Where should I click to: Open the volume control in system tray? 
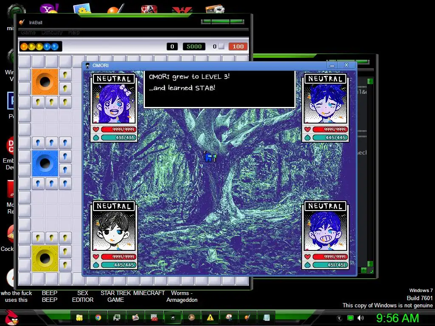coord(361,318)
